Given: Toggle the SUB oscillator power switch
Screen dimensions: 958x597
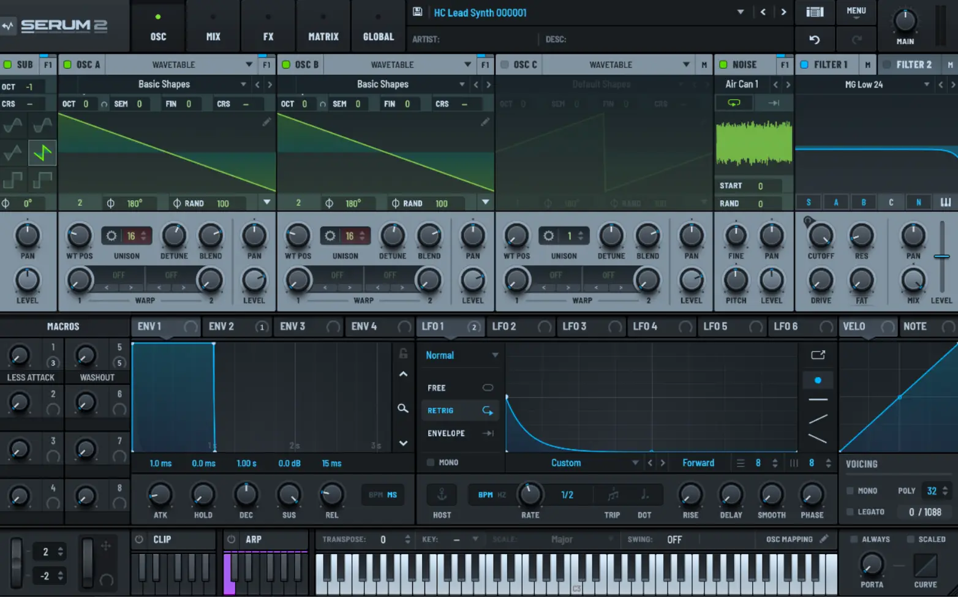Looking at the screenshot, I should click(8, 64).
